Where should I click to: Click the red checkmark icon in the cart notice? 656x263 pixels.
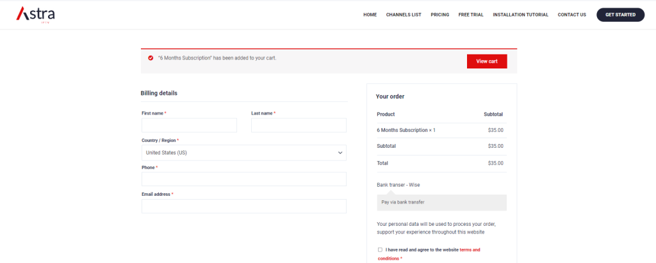[151, 58]
